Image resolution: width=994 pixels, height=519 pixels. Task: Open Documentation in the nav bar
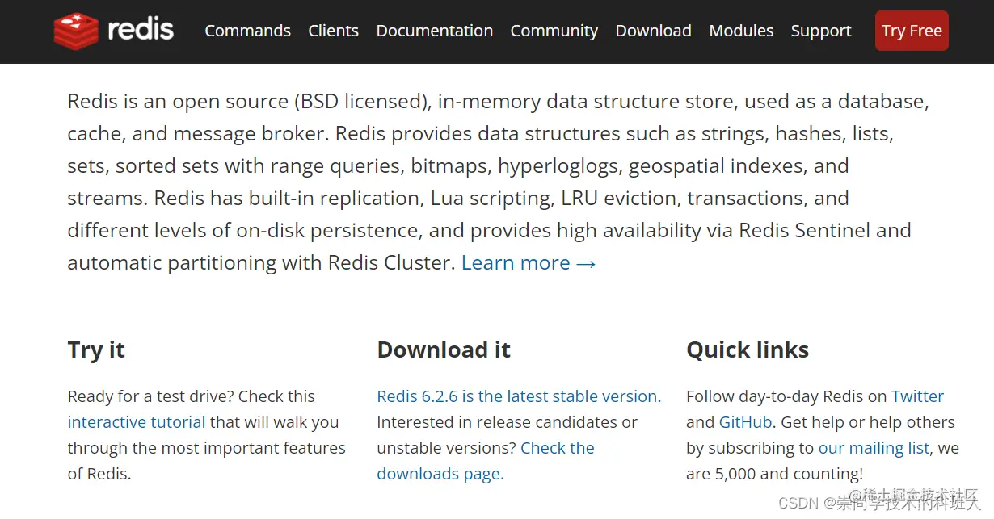(434, 31)
